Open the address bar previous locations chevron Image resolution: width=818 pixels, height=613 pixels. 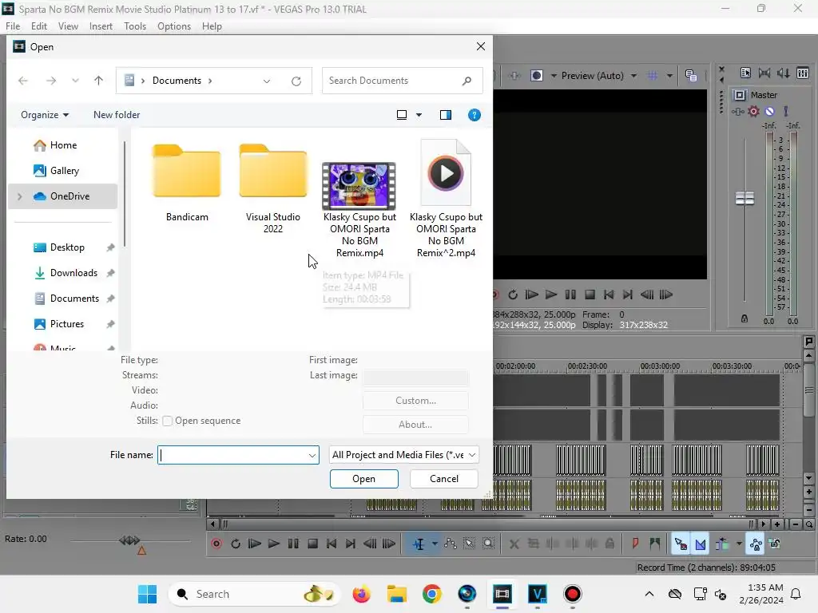pyautogui.click(x=267, y=81)
